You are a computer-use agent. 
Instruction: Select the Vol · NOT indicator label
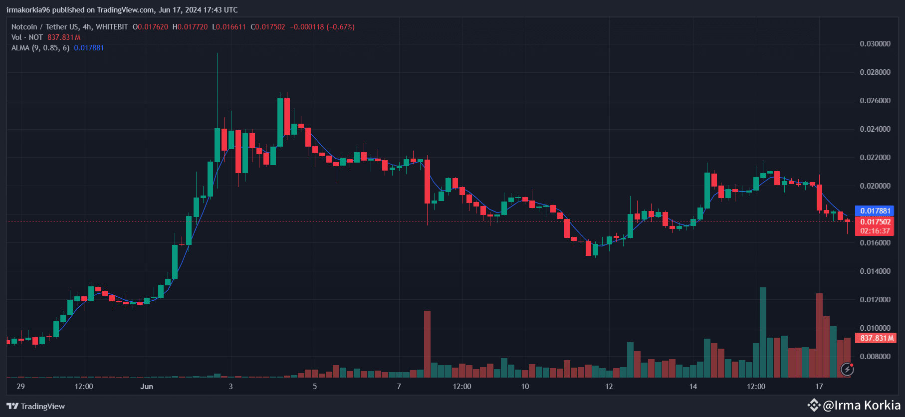(27, 37)
